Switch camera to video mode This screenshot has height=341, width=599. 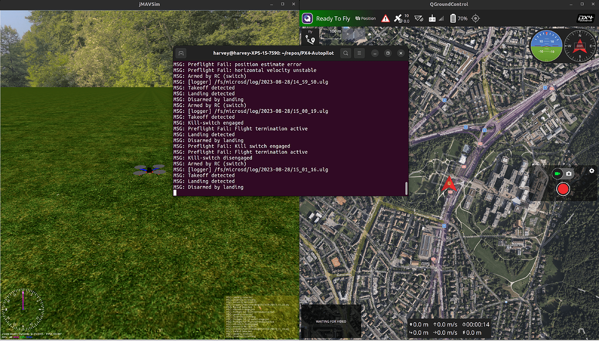coord(557,174)
